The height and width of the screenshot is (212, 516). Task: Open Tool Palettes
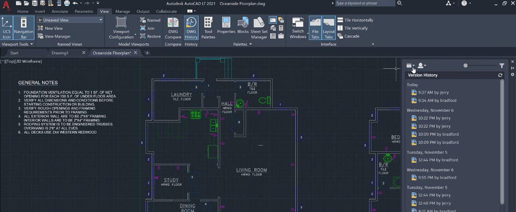tap(208, 28)
